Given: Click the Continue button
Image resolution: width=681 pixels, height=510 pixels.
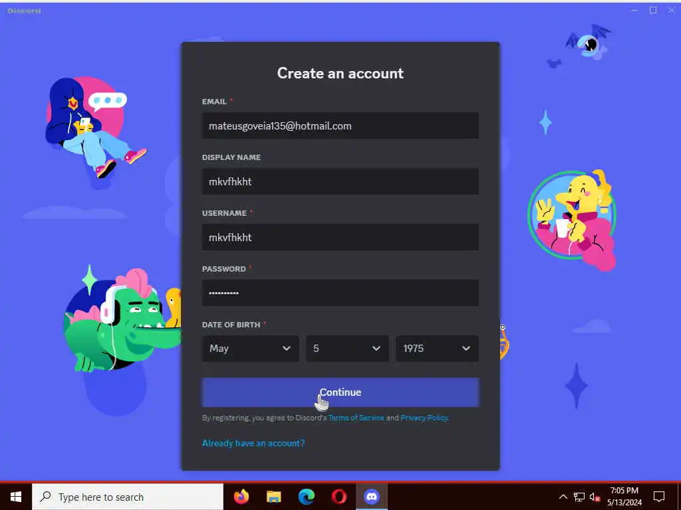Looking at the screenshot, I should [x=340, y=392].
